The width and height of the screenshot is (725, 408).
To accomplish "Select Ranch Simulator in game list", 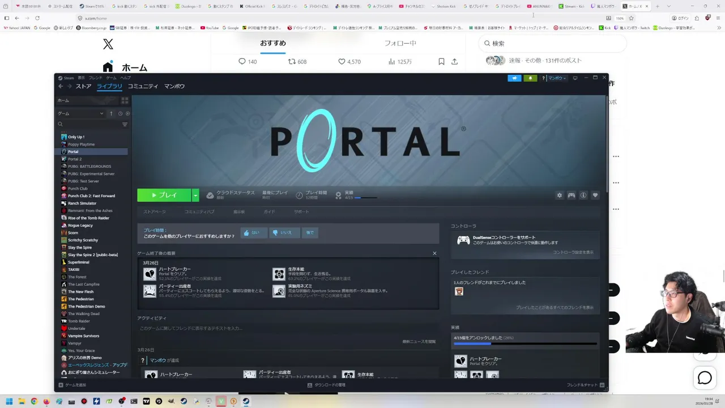I will pos(82,203).
